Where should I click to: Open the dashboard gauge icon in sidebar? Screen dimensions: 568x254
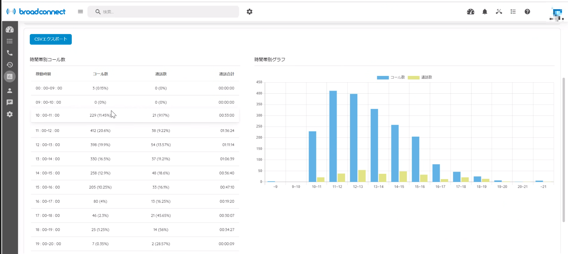(10, 30)
